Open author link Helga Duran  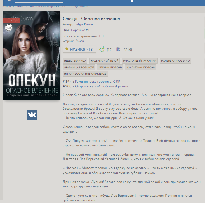(83, 24)
